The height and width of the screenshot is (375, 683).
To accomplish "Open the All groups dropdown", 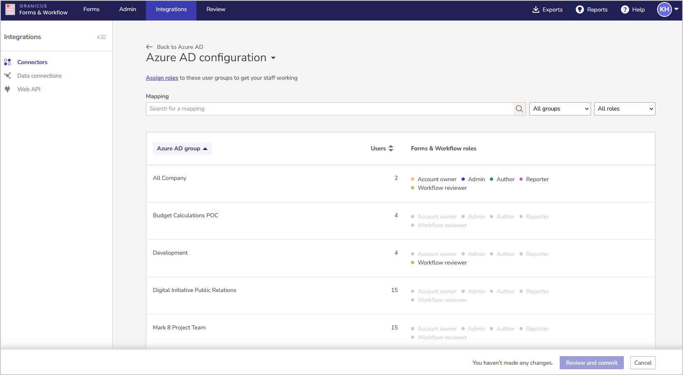I will pos(560,108).
